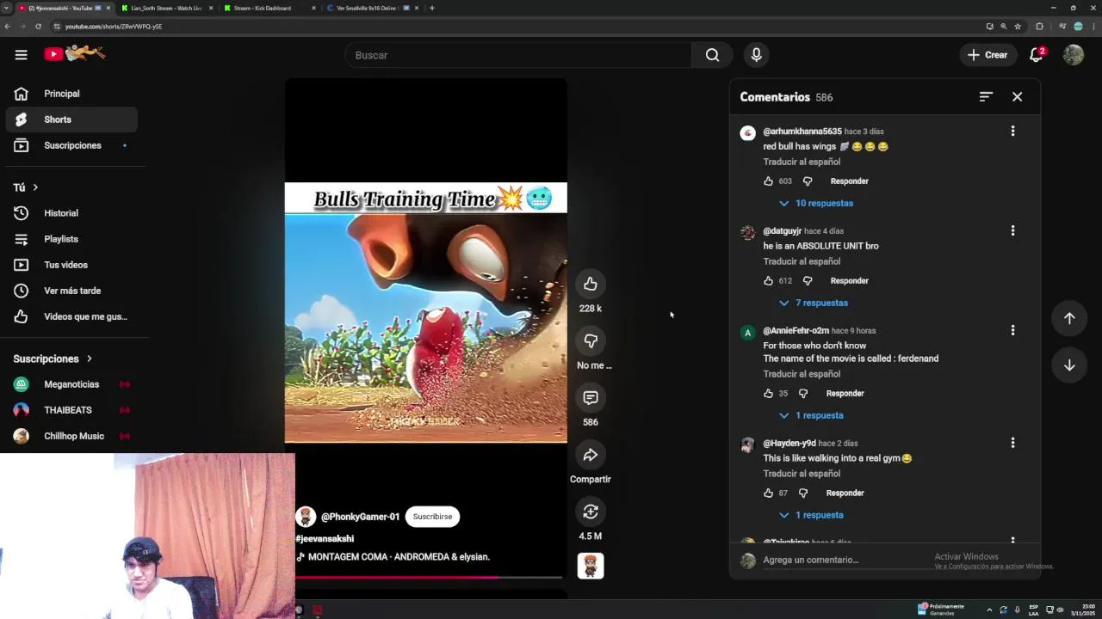Image resolution: width=1102 pixels, height=619 pixels.
Task: Translate 'red bull has wings' comment to Spanish
Action: pos(802,162)
